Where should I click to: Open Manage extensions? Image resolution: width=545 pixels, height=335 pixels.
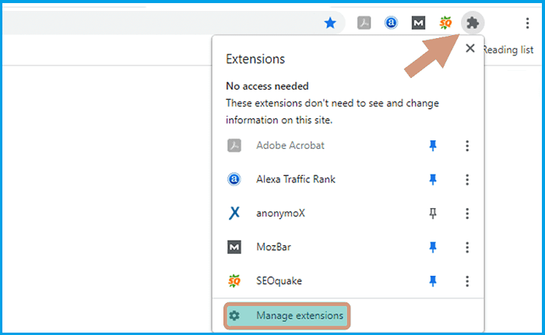coord(287,316)
